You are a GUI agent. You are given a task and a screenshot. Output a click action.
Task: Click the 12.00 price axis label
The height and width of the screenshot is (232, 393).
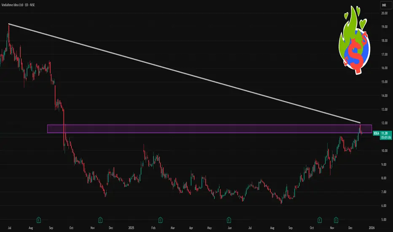point(384,123)
